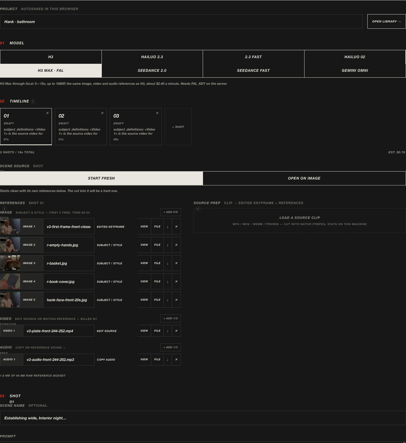
Task: Choose file for r-book-cover.jpg row
Action: [157, 281]
